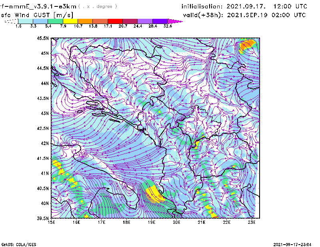
Task: Click the initialisation time '12:00 UTC'
Action: point(290,6)
